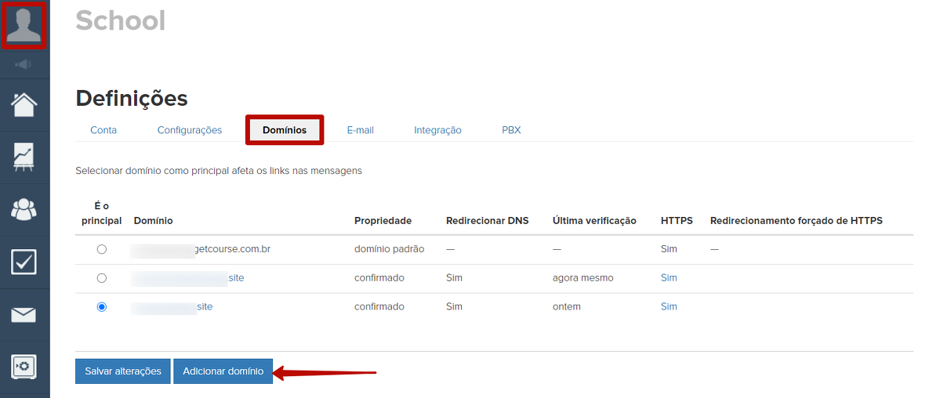Switch to the Conta tab
The image size is (940, 398).
pos(103,130)
